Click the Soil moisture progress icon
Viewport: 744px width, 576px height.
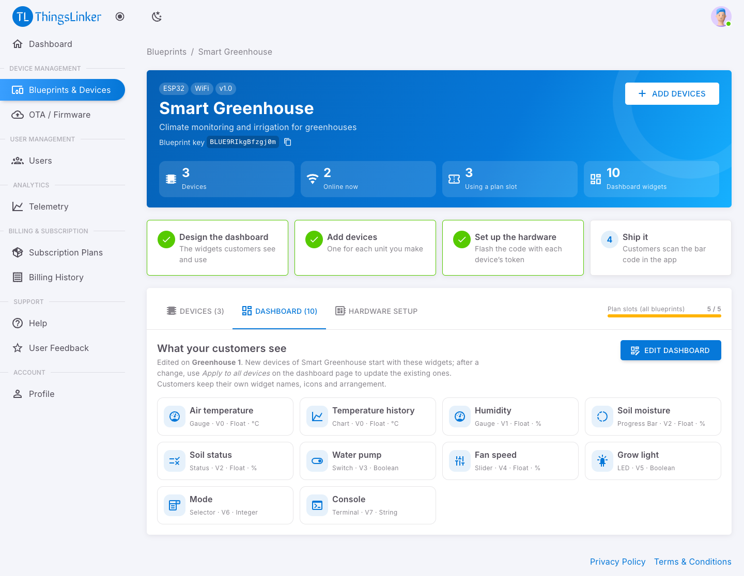[602, 417]
